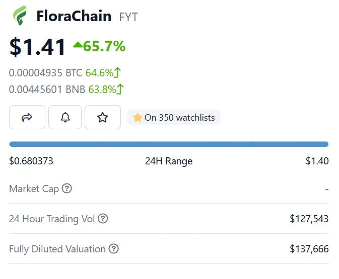Show 24 Hour Trading Vol info icon
The width and height of the screenshot is (339, 279).
coord(103,218)
